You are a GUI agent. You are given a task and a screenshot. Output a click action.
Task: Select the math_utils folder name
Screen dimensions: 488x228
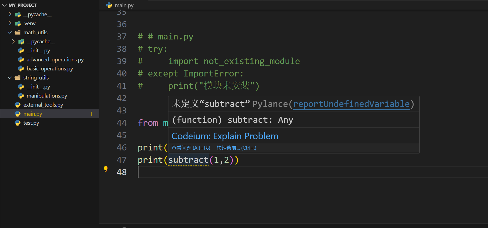tap(35, 32)
